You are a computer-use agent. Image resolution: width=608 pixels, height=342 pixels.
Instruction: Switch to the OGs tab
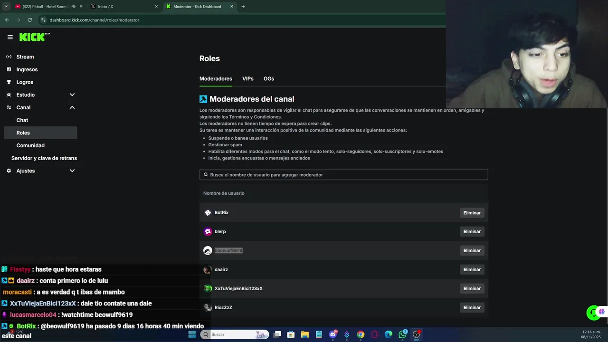269,78
